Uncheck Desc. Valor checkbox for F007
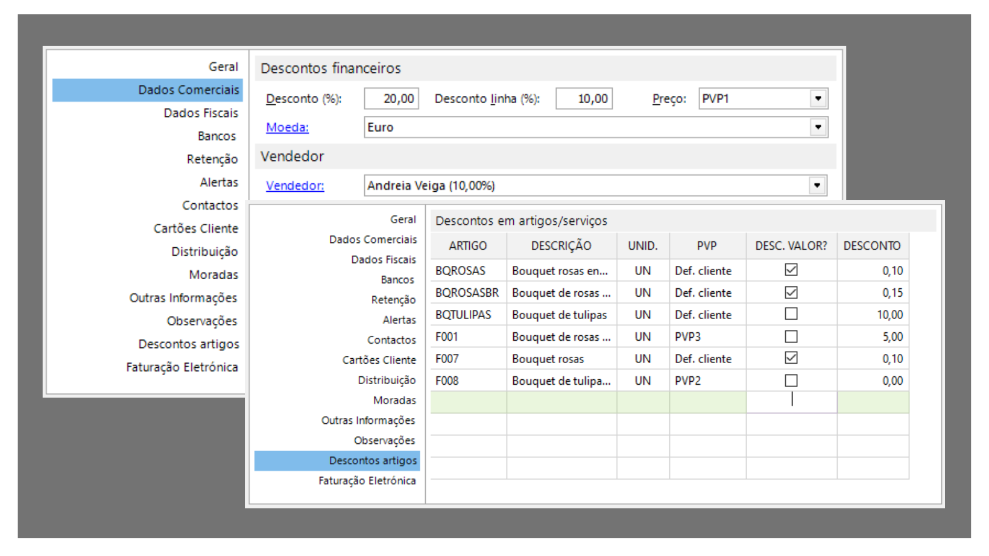 coord(791,358)
